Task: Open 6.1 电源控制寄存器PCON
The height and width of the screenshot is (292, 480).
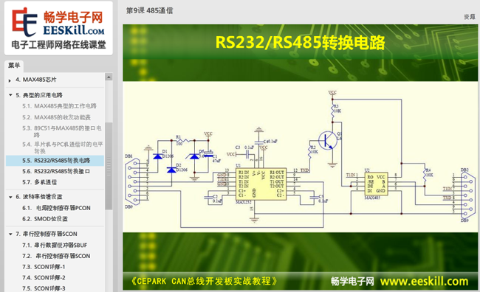Action: click(56, 208)
